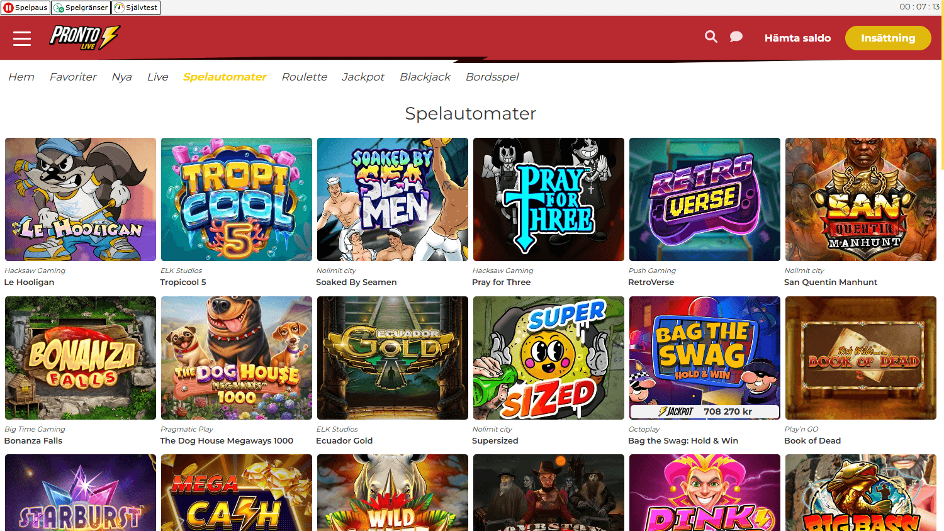Open the Le Hooligan game thumbnail
Viewport: 944px width, 531px height.
(x=81, y=199)
